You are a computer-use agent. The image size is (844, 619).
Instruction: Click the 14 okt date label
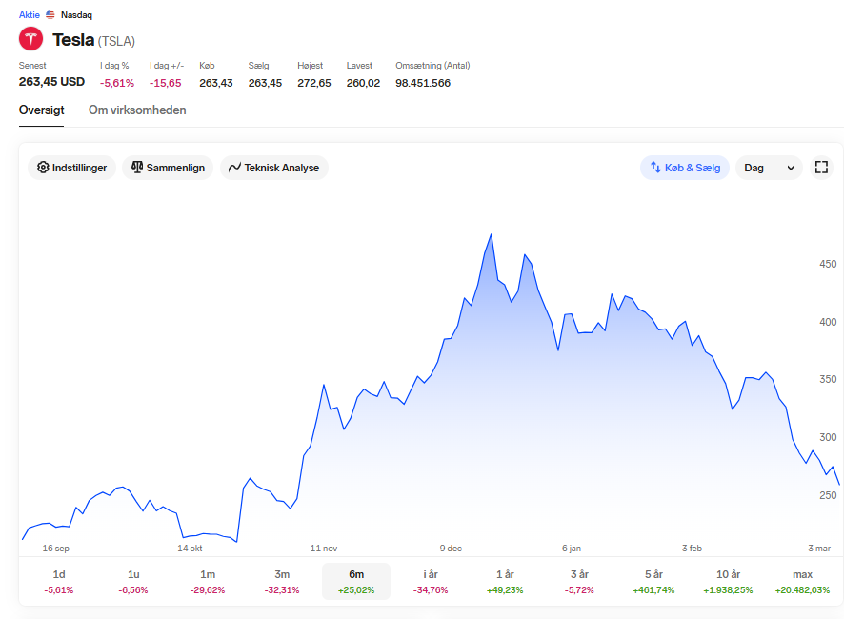[x=190, y=548]
